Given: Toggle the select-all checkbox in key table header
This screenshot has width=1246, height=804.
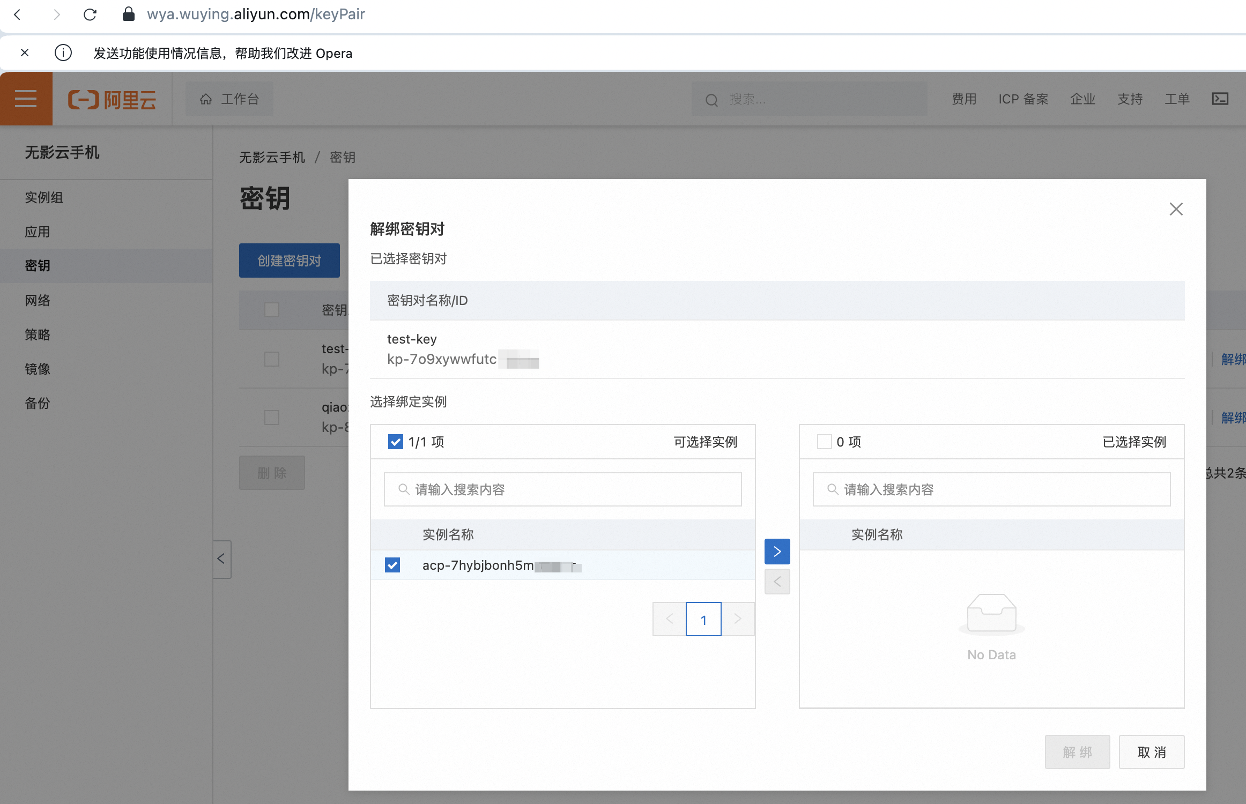Looking at the screenshot, I should pyautogui.click(x=272, y=310).
